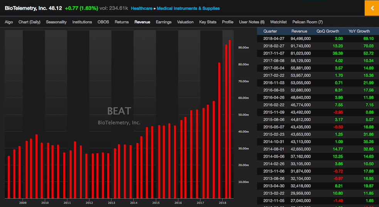Image resolution: width=379 pixels, height=207 pixels.
Task: Click negative QoQ growth -2.95
Action: point(338,112)
